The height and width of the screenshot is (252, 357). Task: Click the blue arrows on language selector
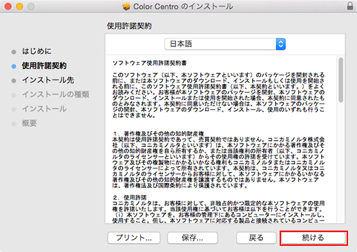pyautogui.click(x=280, y=44)
